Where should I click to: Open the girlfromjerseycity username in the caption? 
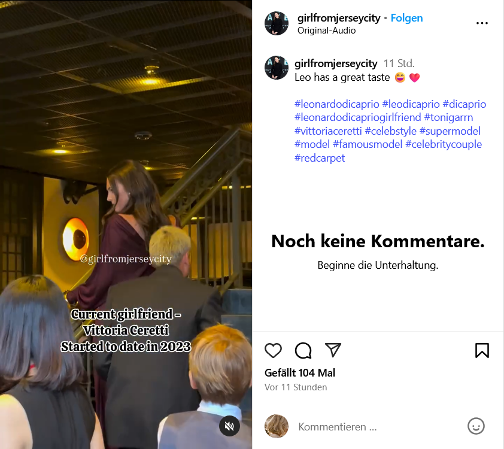click(x=336, y=63)
